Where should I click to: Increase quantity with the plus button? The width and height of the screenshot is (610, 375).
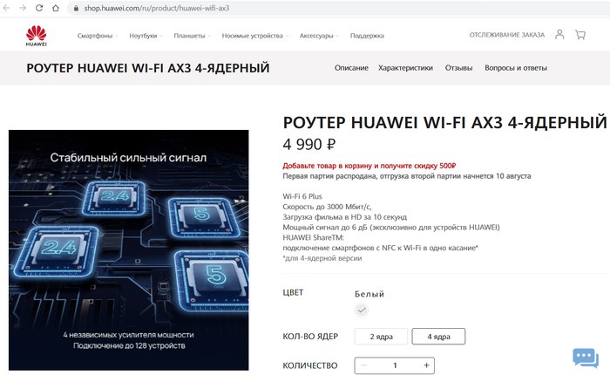pos(426,365)
